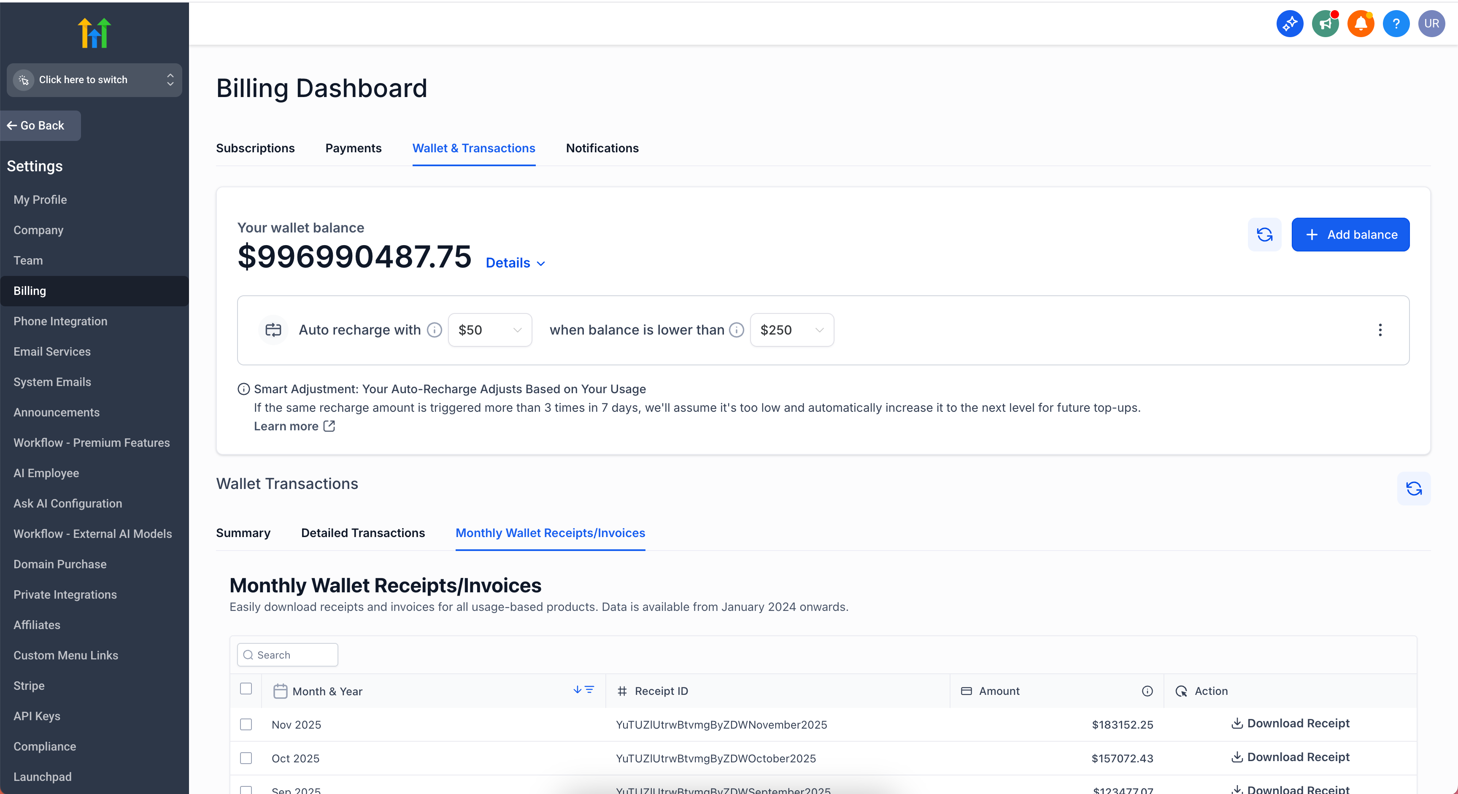Sort by Month & Year column icon
Image resolution: width=1458 pixels, height=794 pixels.
583,690
